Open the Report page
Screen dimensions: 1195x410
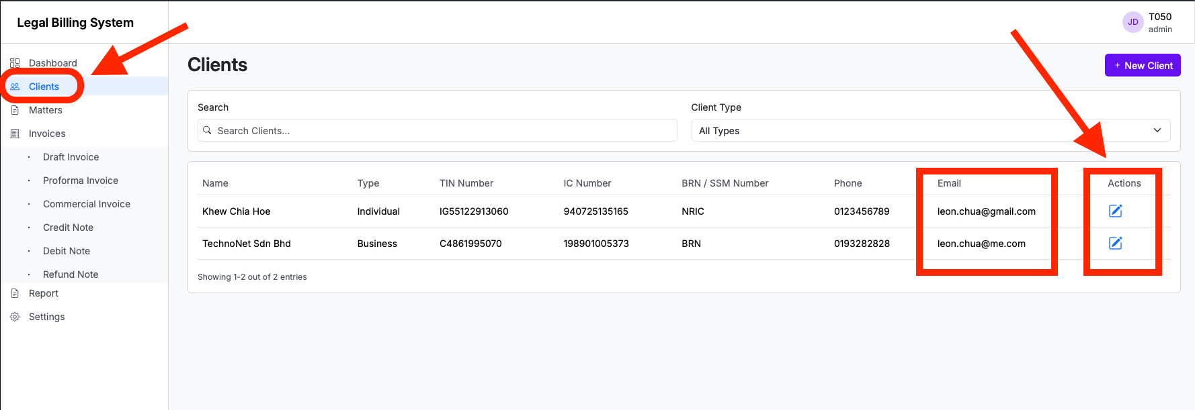click(44, 293)
